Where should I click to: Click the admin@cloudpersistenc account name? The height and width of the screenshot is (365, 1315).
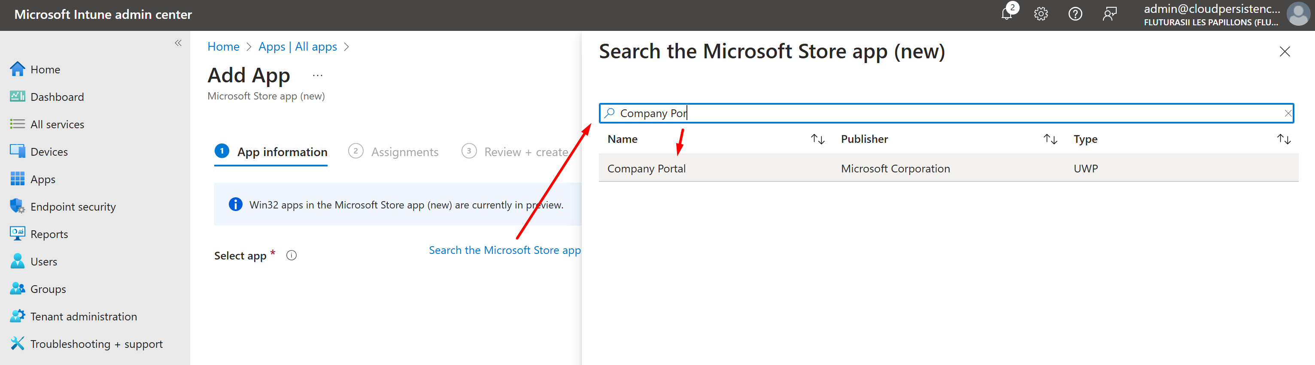coord(1212,9)
